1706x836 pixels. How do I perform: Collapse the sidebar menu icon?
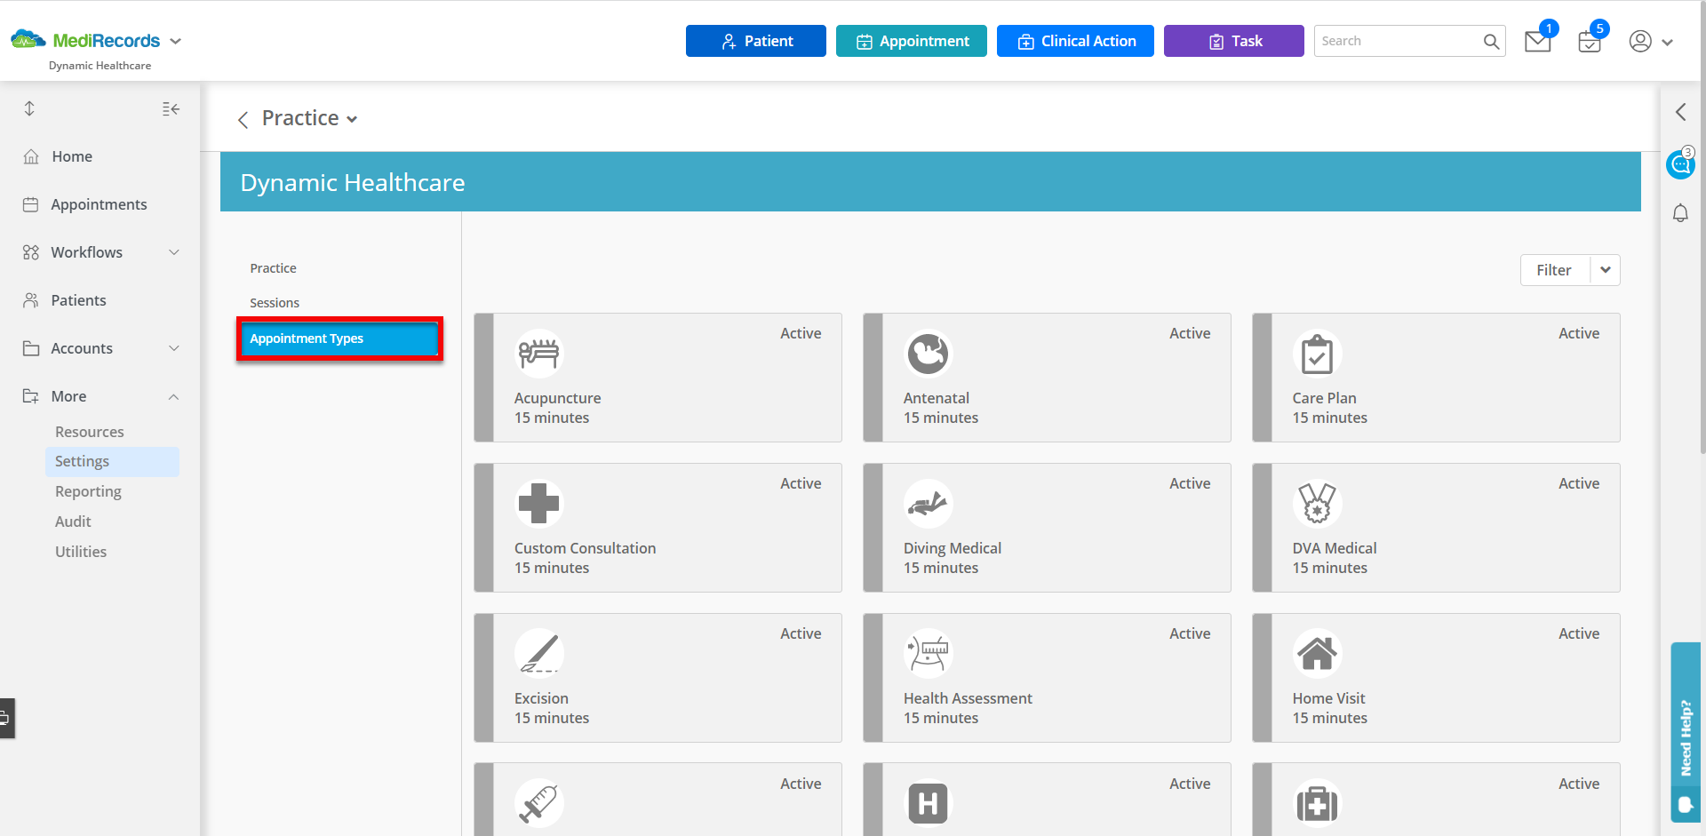point(171,108)
